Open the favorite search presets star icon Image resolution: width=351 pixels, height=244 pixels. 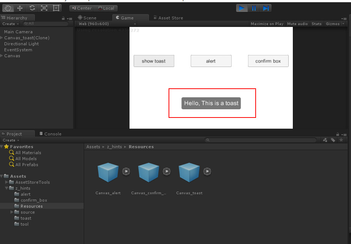[341, 140]
